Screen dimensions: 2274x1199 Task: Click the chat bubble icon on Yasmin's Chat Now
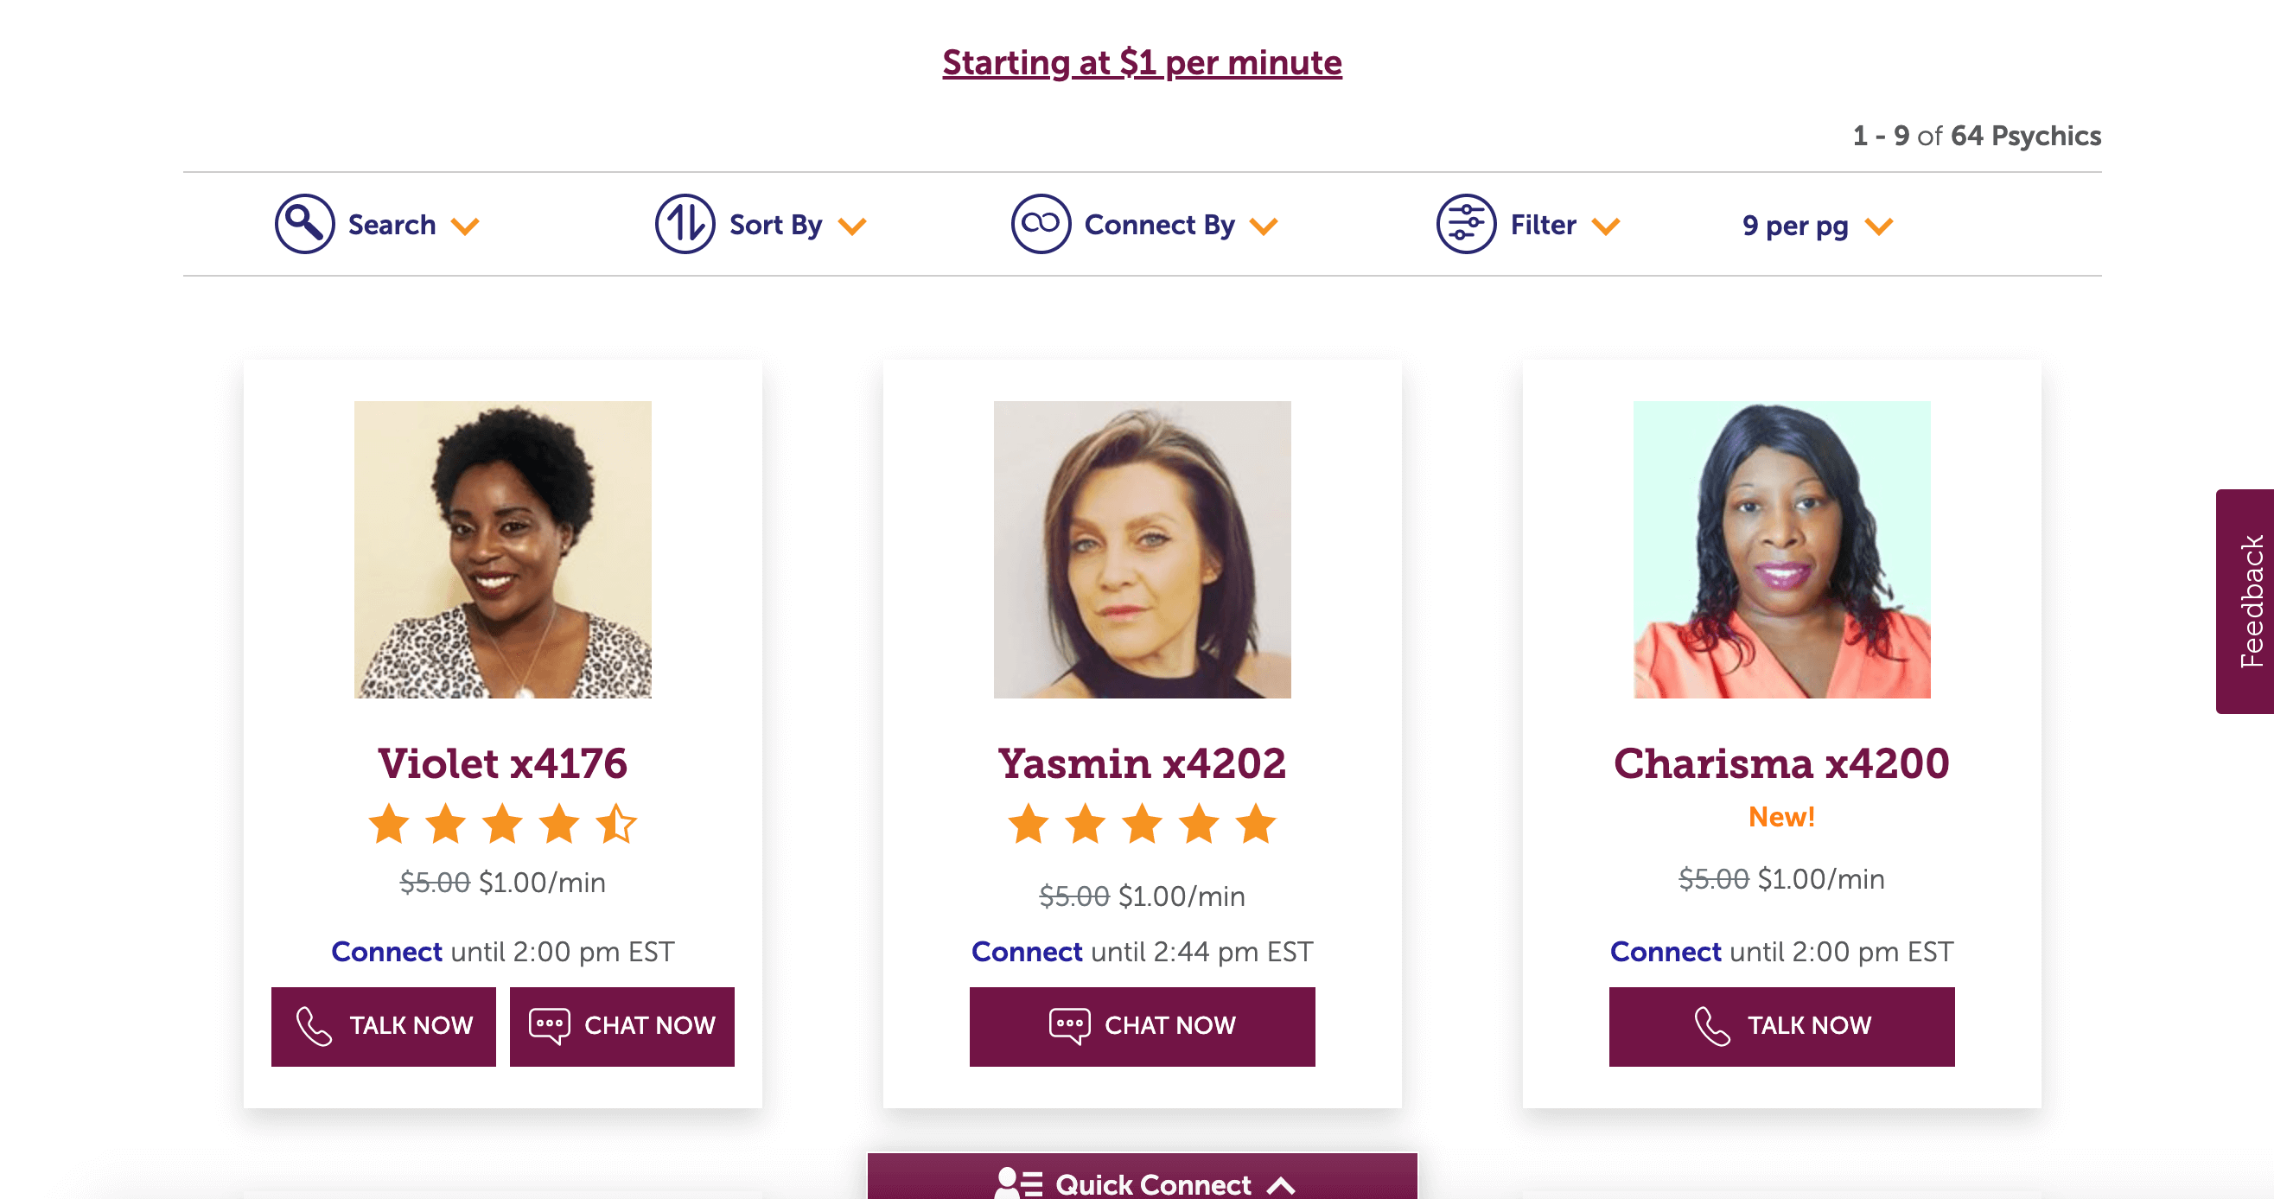(x=1070, y=1025)
